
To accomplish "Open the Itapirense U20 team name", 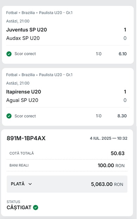I will coord(24,92).
